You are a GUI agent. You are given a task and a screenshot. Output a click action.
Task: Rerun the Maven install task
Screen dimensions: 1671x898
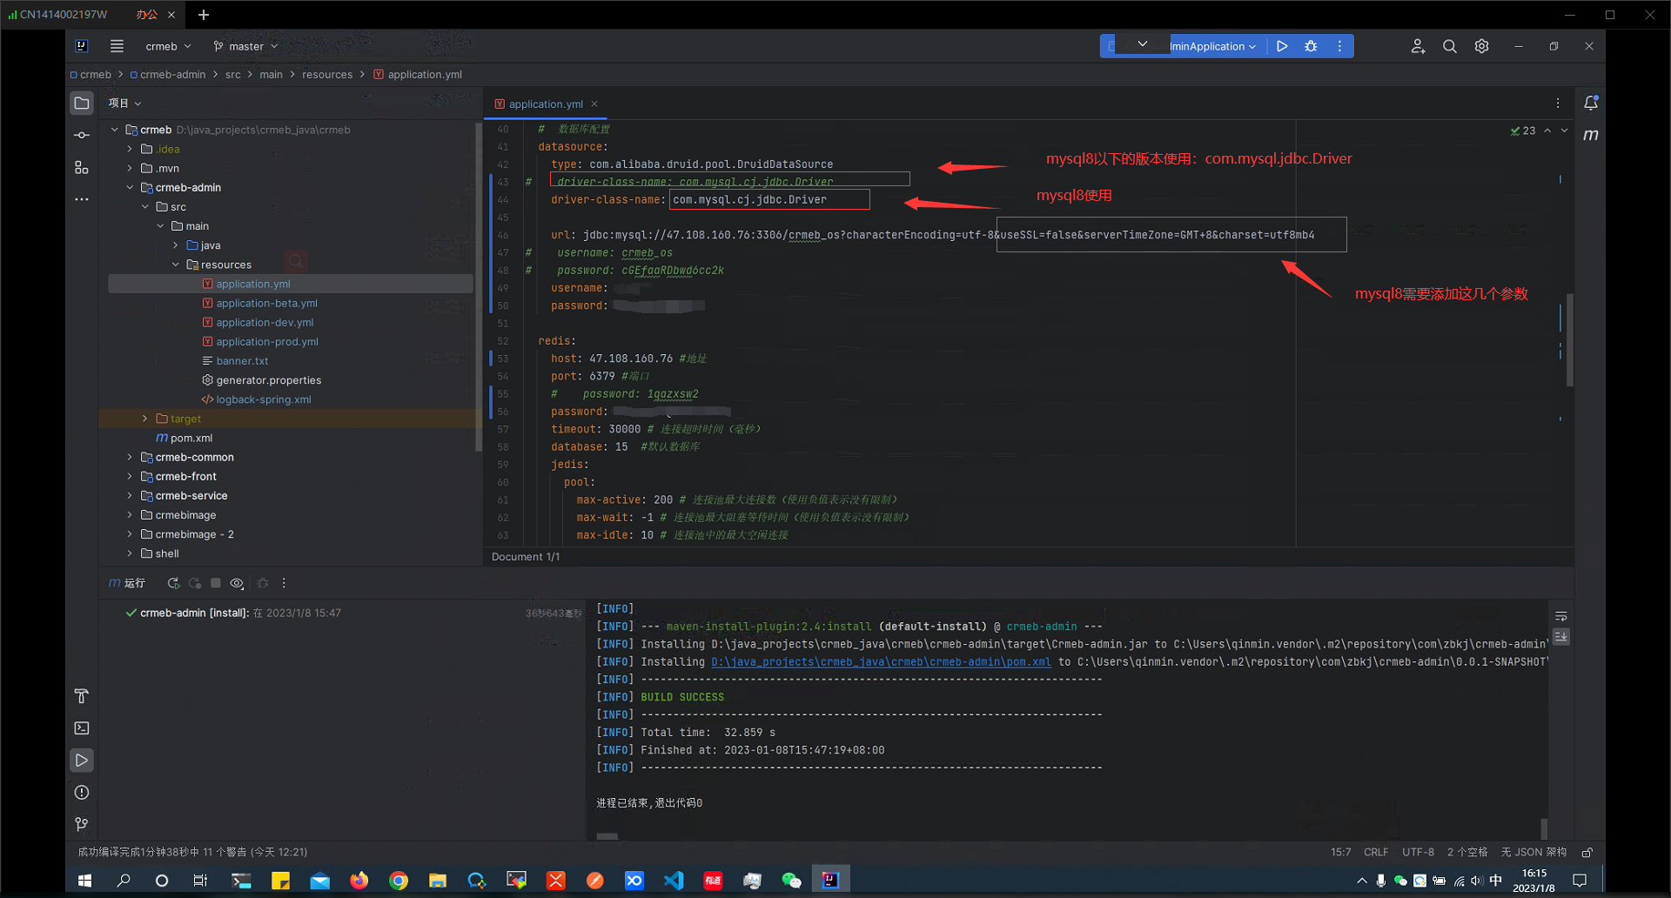(173, 583)
